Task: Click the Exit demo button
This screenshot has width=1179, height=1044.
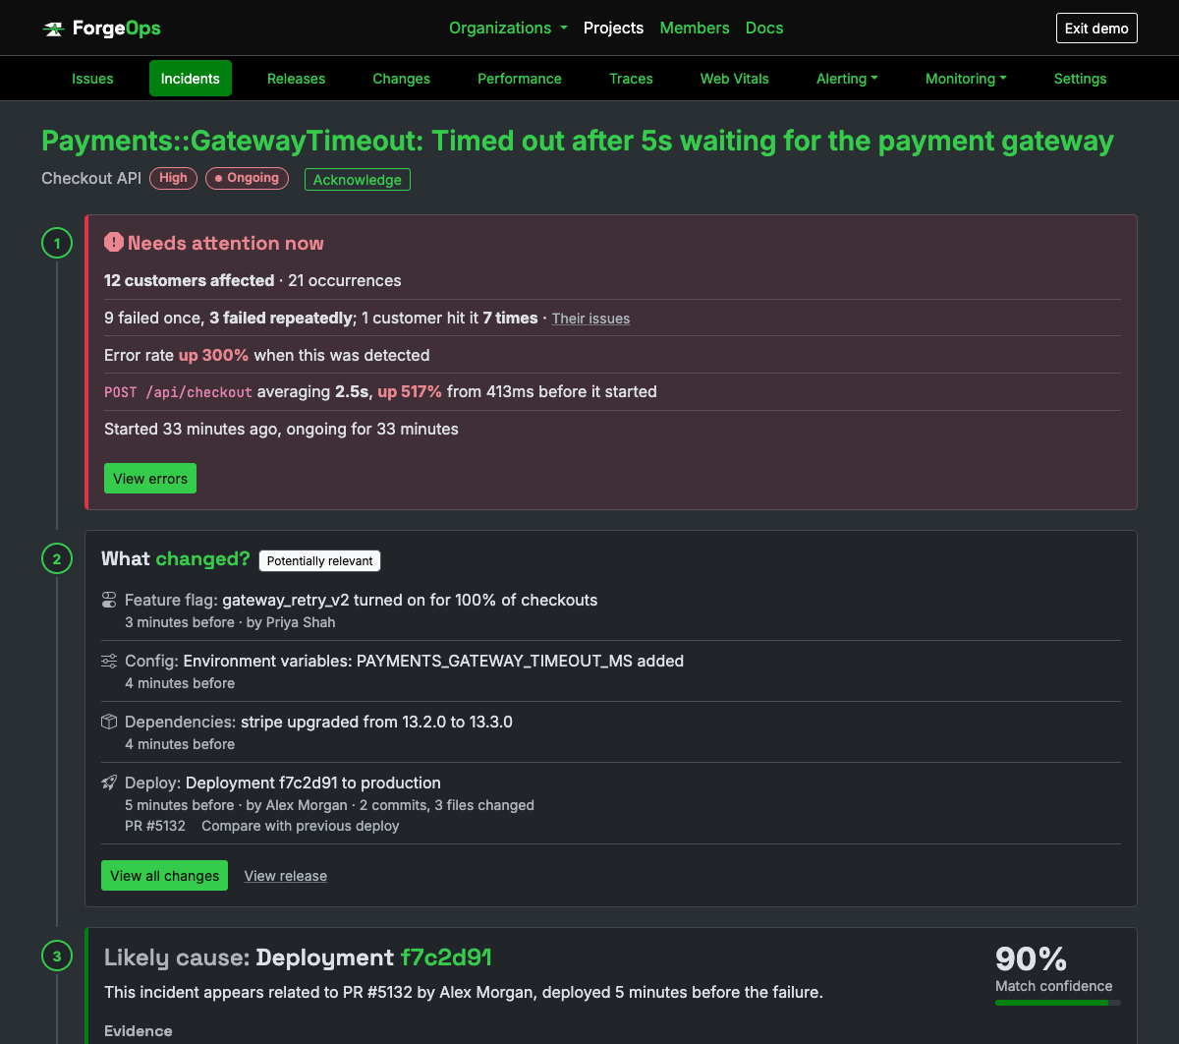Action: pos(1096,28)
